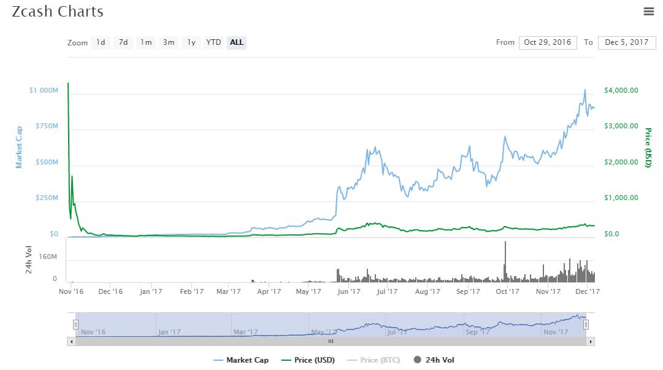Click the Dec '16 x-axis label

pyautogui.click(x=110, y=291)
